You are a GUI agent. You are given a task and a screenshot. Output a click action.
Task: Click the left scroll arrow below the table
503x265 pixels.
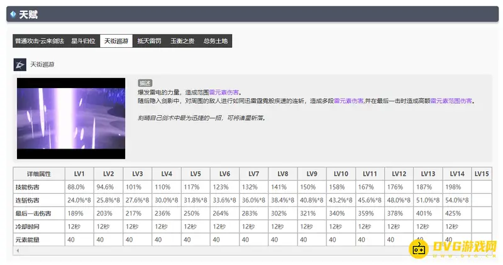(17, 251)
